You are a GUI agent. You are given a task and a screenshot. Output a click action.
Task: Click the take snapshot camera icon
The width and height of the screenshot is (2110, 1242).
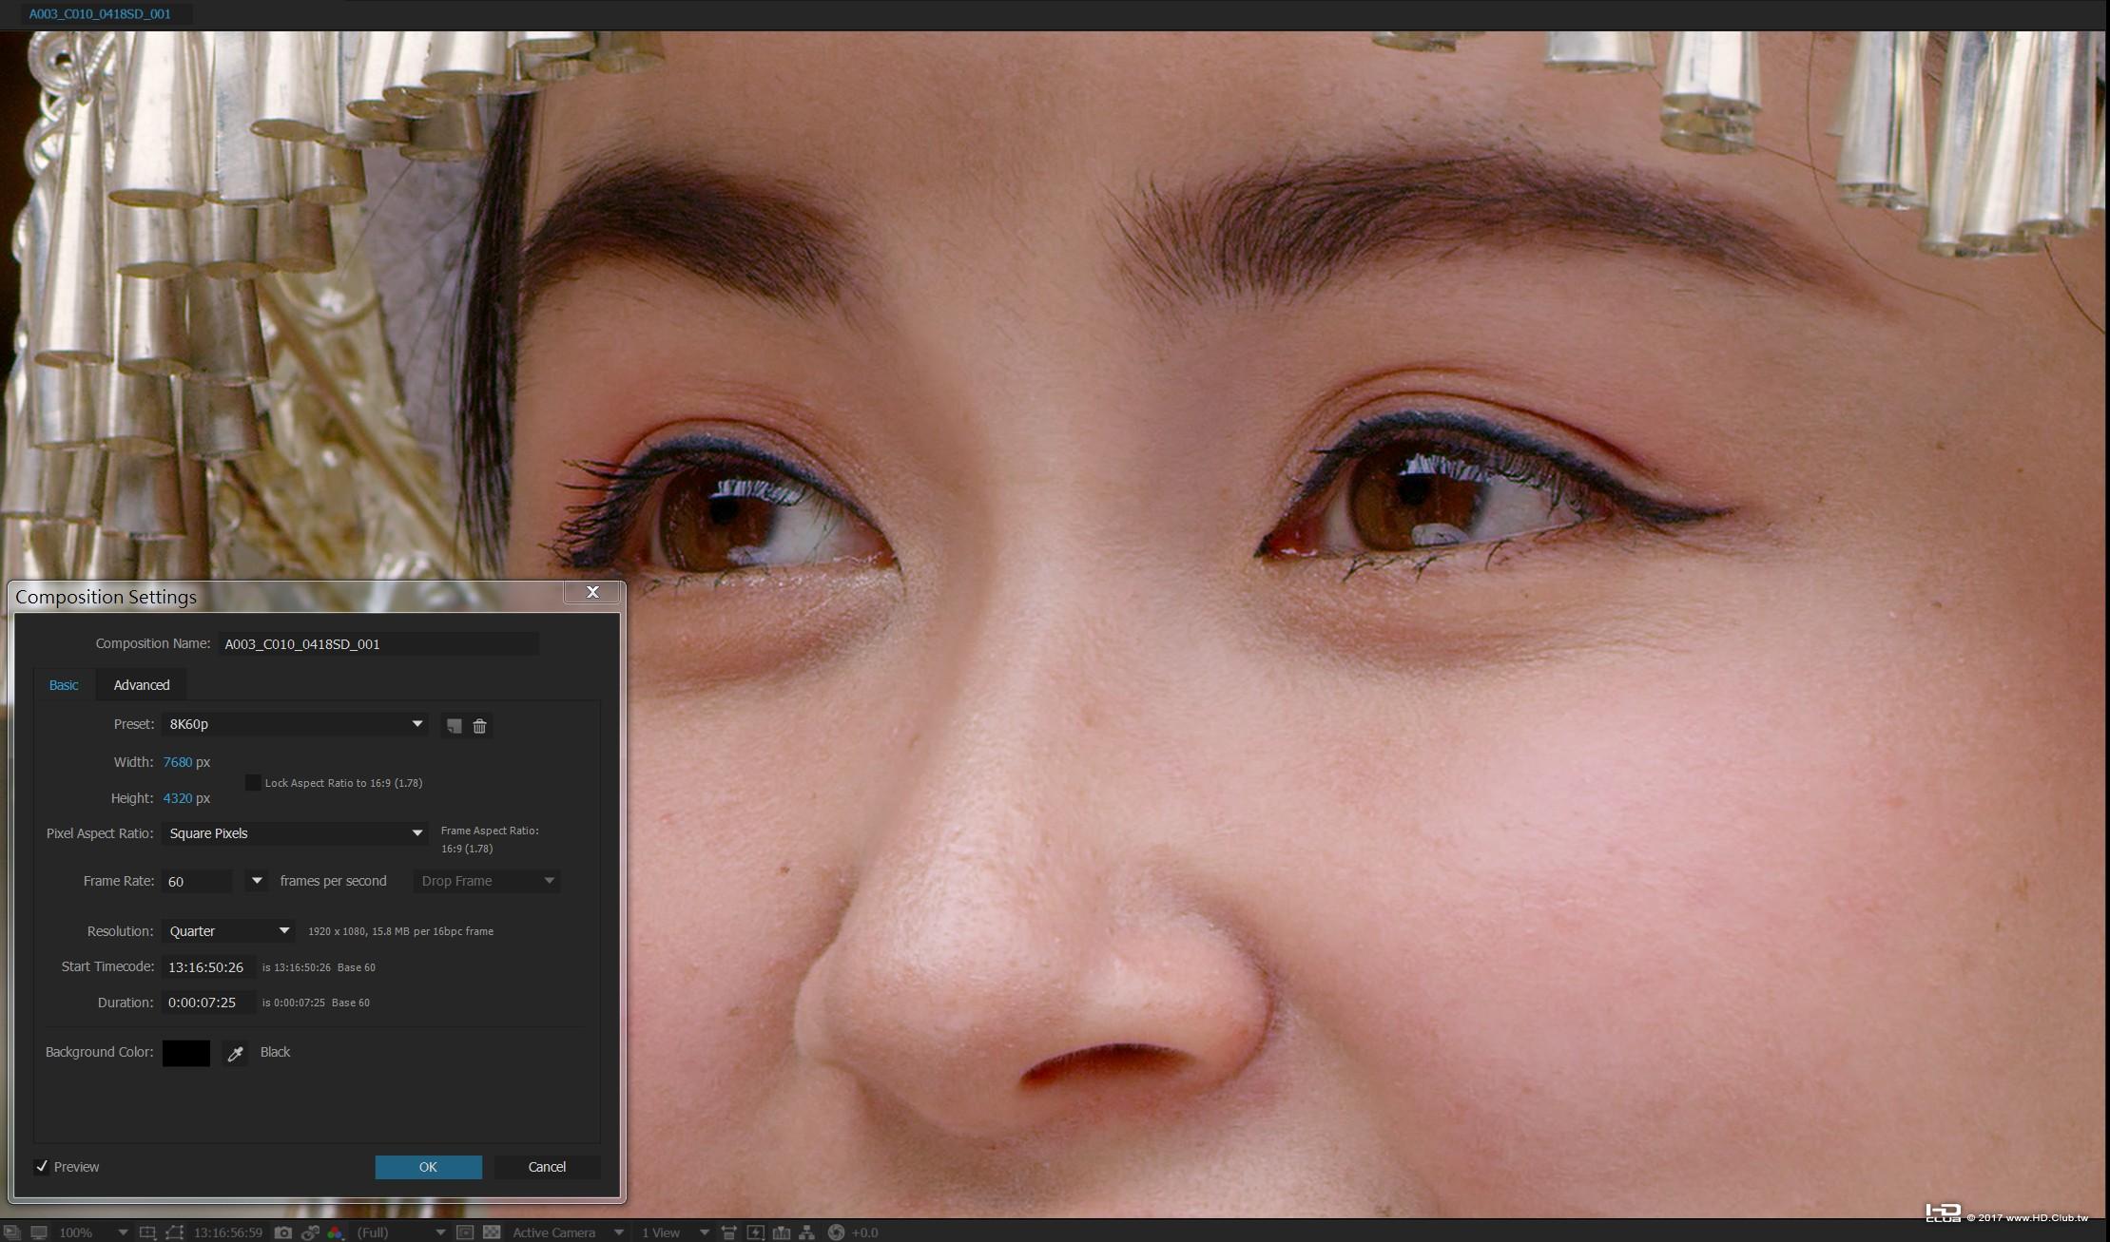282,1232
